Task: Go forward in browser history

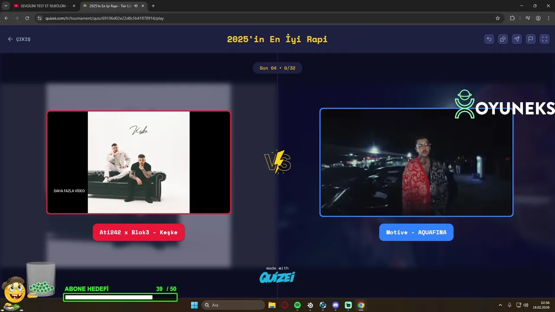Action: (16, 18)
